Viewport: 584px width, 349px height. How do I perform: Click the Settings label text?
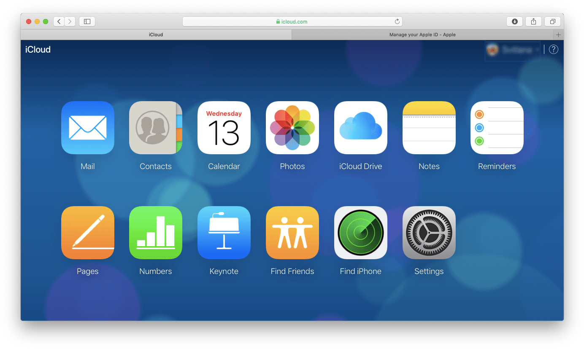pyautogui.click(x=429, y=271)
